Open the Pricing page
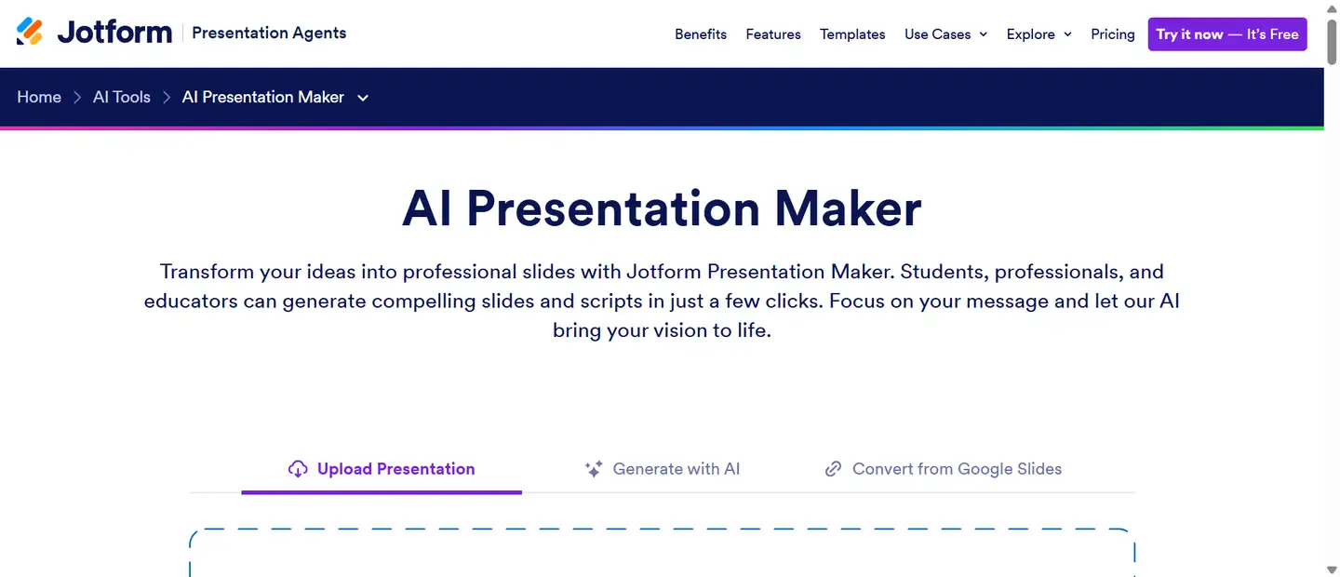The width and height of the screenshot is (1340, 577). [x=1113, y=34]
